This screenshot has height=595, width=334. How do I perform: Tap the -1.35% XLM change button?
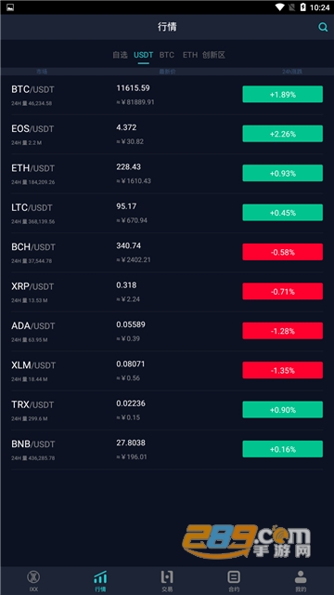(x=282, y=370)
